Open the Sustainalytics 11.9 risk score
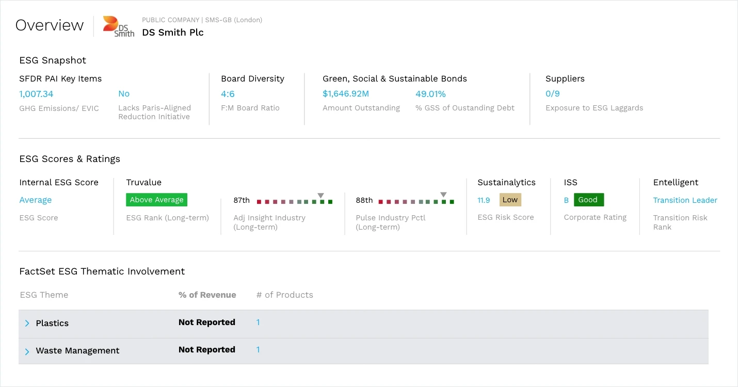Screen dimensions: 738x387 484,200
